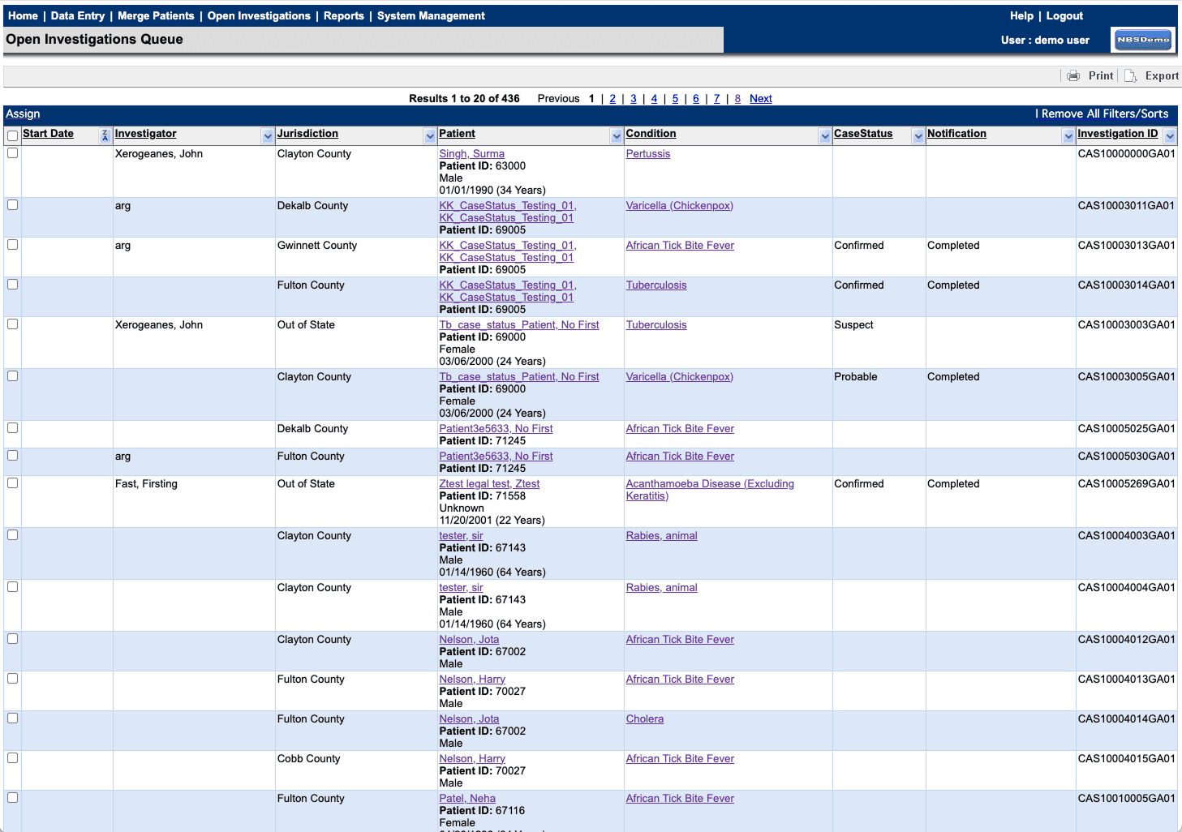The height and width of the screenshot is (832, 1182).
Task: Click the Export button text
Action: 1162,75
